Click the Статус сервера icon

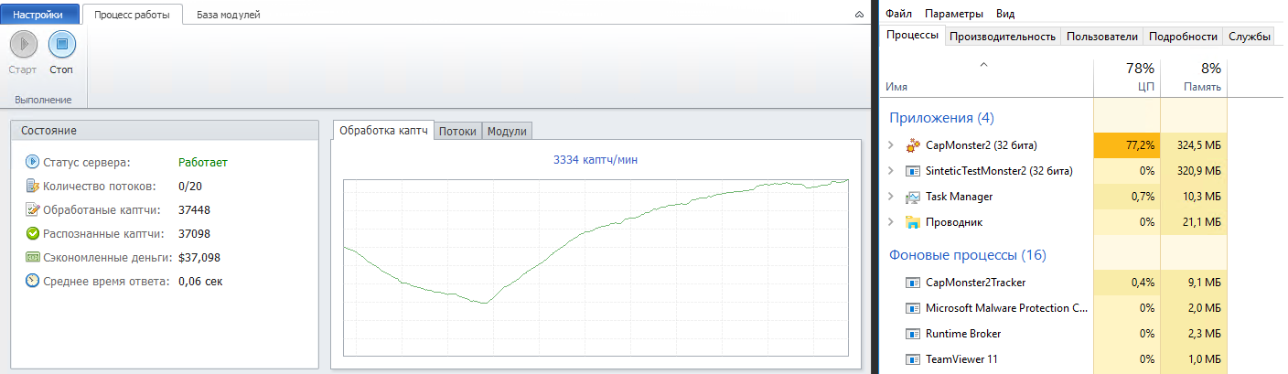click(32, 162)
